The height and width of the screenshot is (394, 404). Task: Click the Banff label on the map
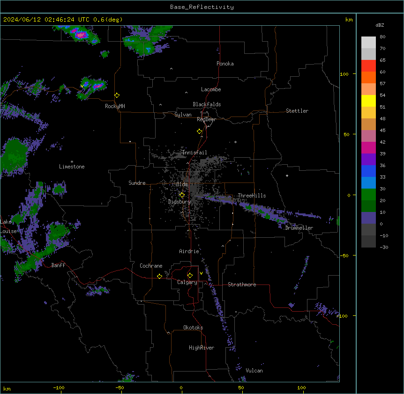(58, 265)
